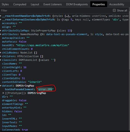The height and width of the screenshot is (132, 130).
Task: Open the Accessibility tab
Action: pyautogui.click(x=117, y=4)
